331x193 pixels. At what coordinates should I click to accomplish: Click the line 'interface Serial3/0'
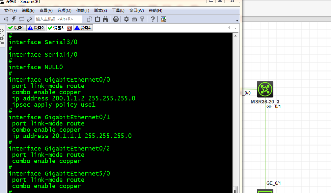[x=43, y=42]
